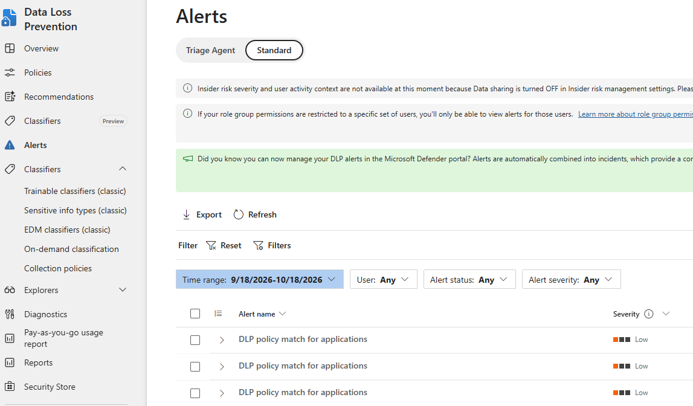Open Reports from the sidebar
This screenshot has height=406, width=693.
coord(39,362)
